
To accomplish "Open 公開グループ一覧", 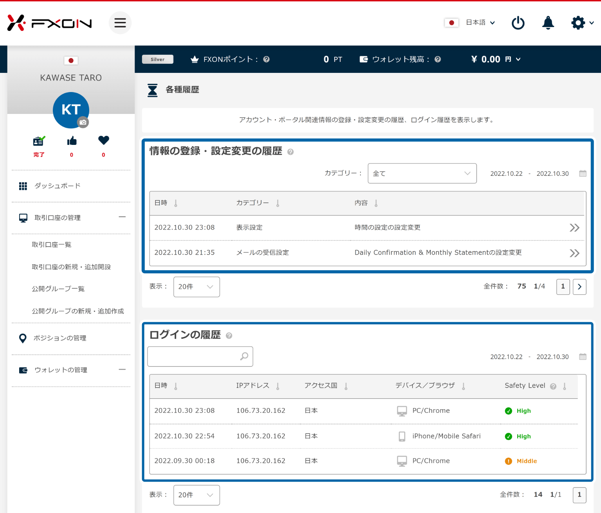I will pos(58,289).
